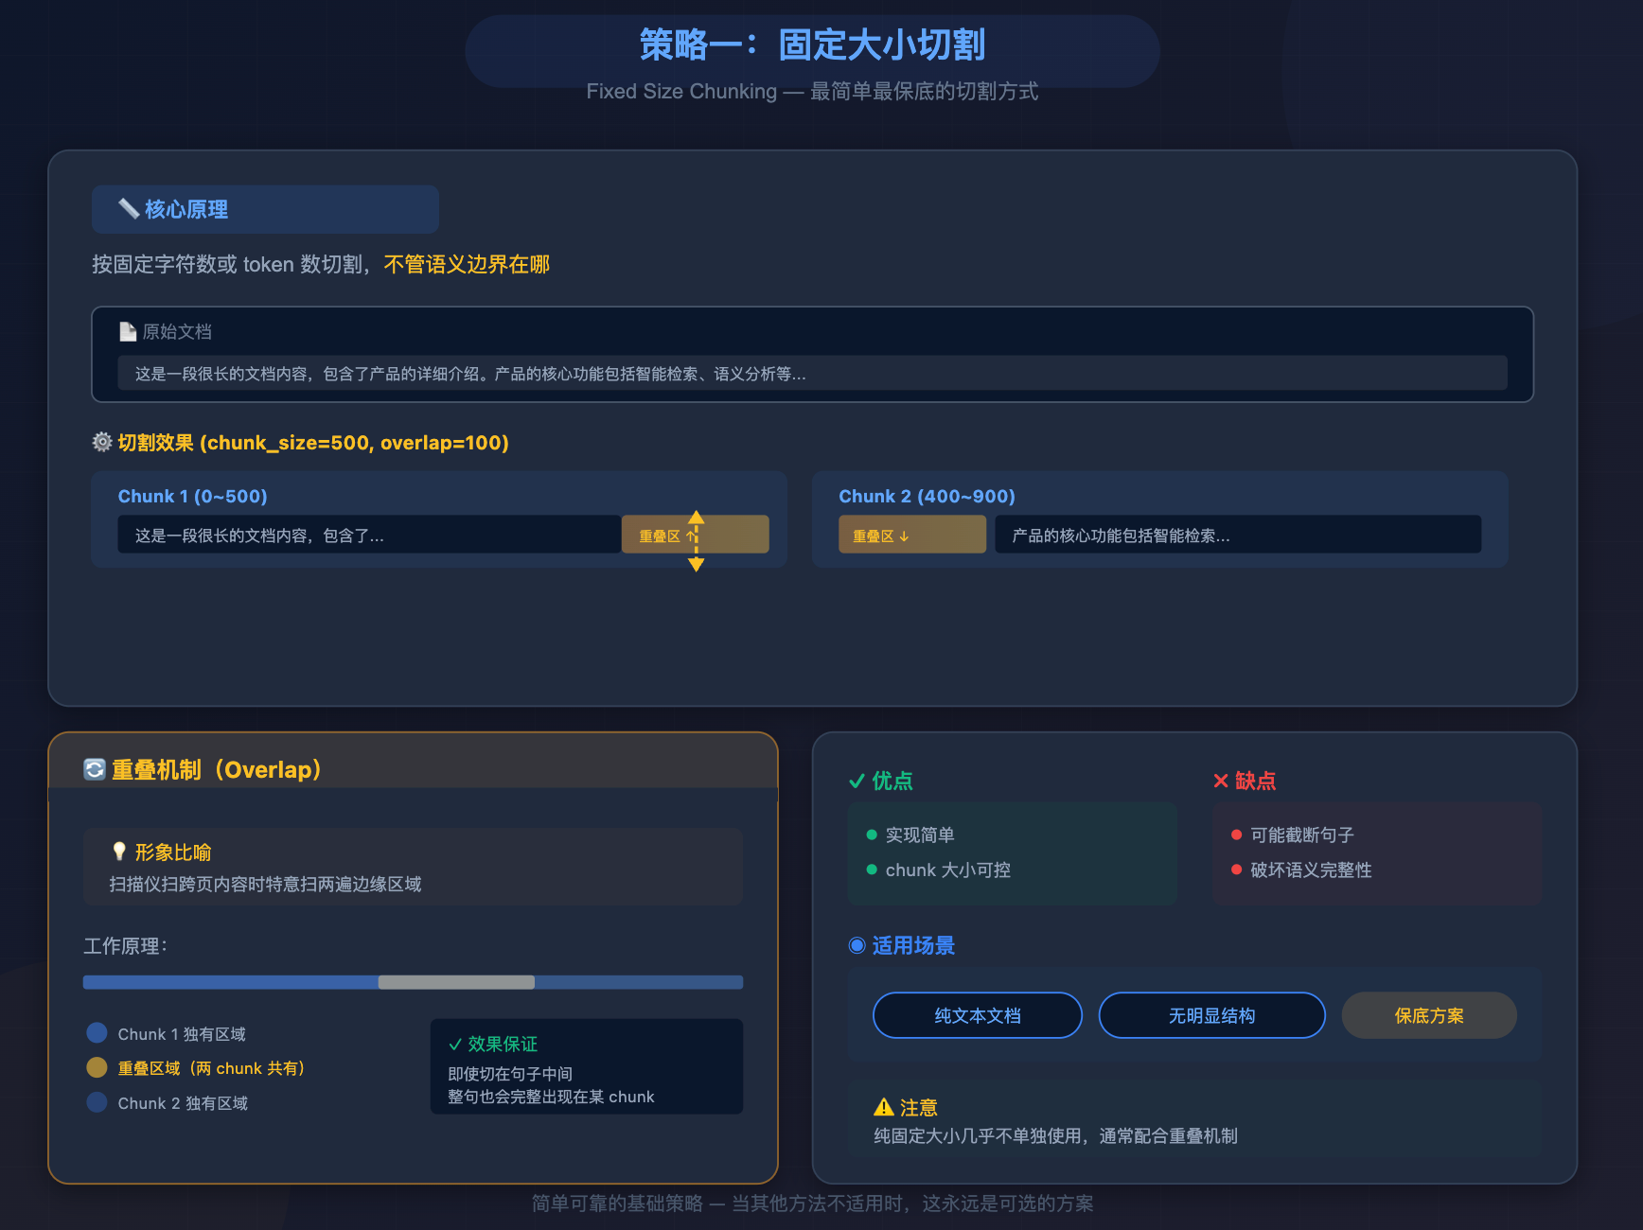Click the 原始文档 sample text bar
The image size is (1643, 1230).
click(x=812, y=373)
